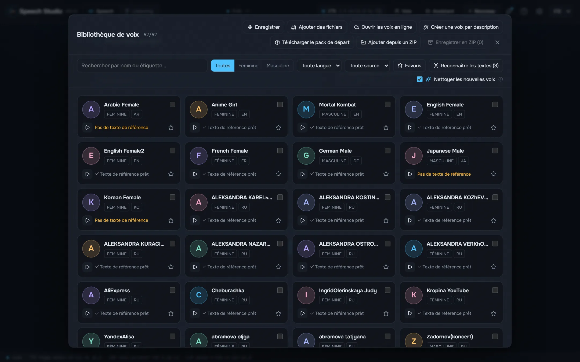
Task: Star the Korean Female voice
Action: pos(171,220)
